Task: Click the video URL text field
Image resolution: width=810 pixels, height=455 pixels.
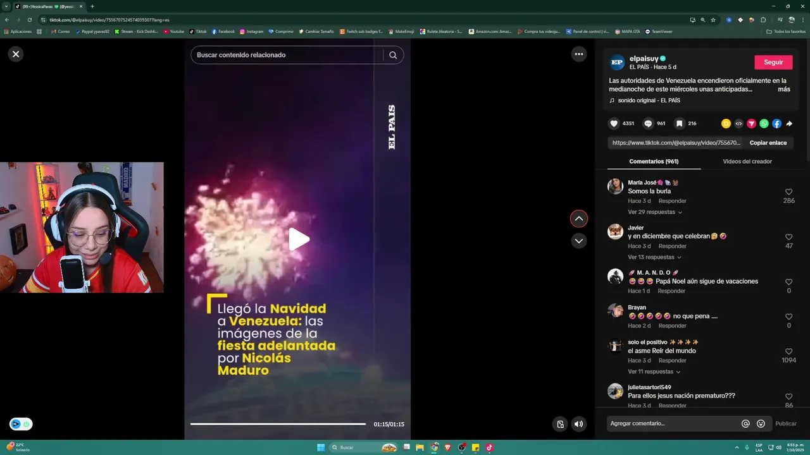Action: click(676, 143)
